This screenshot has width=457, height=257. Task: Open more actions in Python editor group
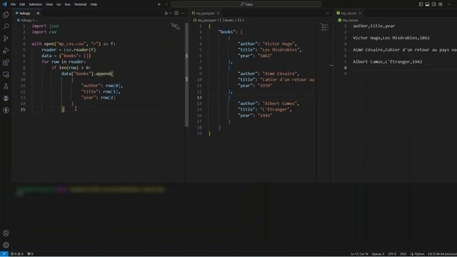pos(183,13)
